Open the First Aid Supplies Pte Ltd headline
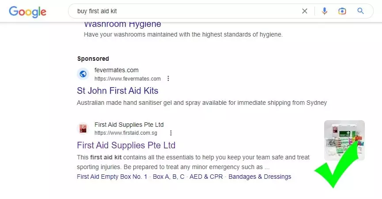This screenshot has width=382, height=199. pos(126,145)
